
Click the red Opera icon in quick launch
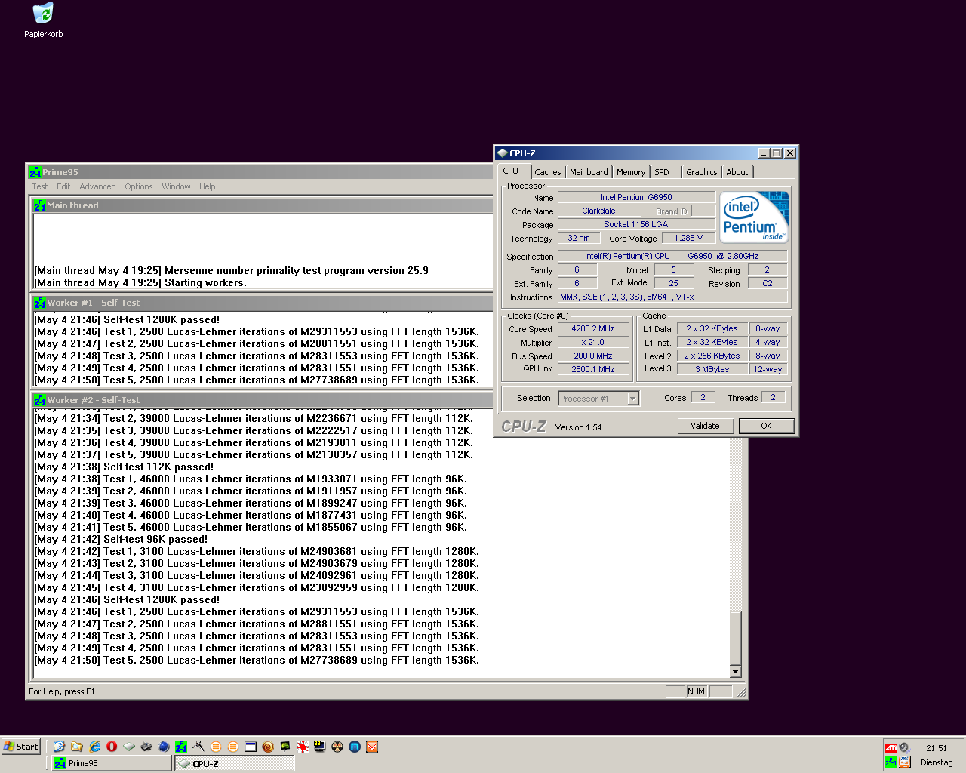[x=112, y=747]
